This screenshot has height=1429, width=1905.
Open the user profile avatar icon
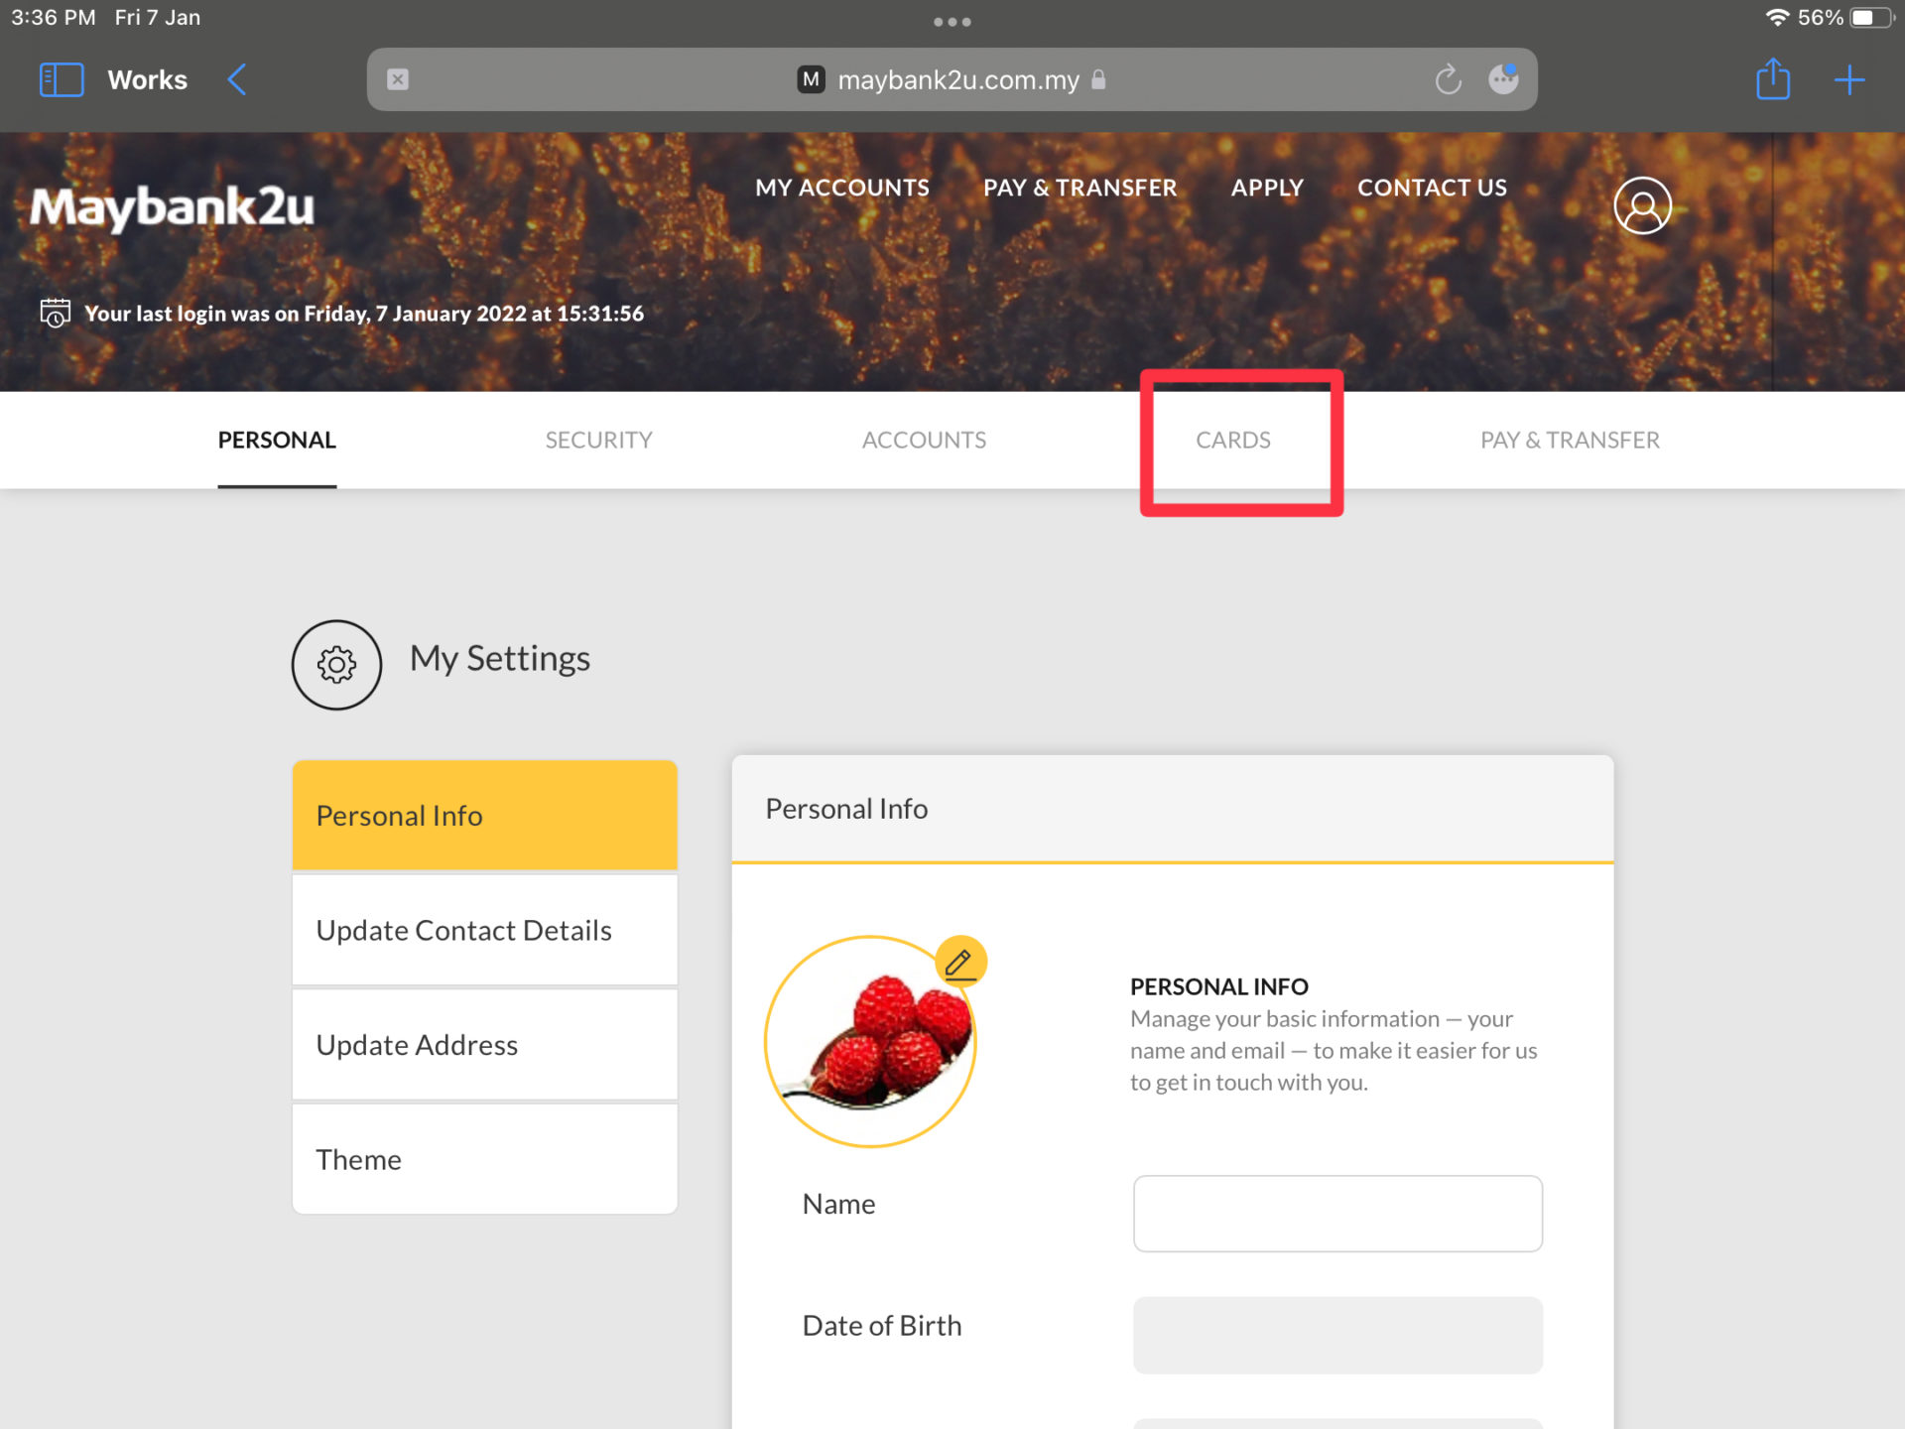coord(1642,205)
